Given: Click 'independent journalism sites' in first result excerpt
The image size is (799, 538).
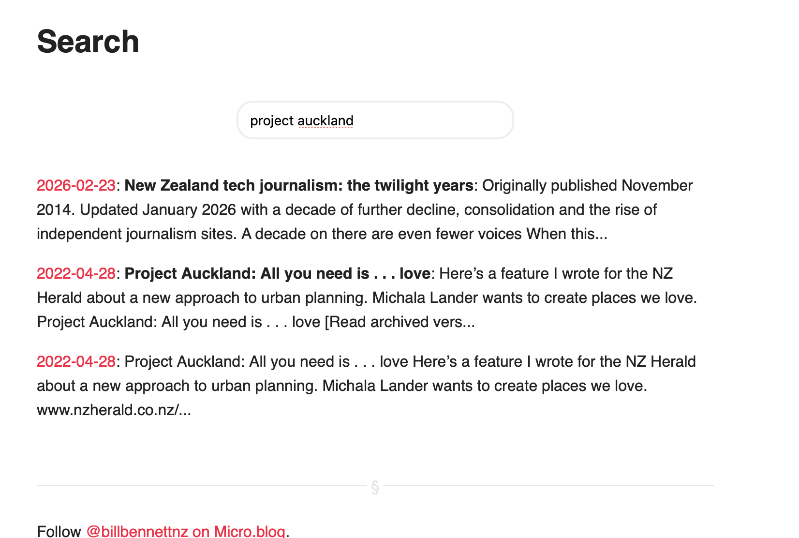Looking at the screenshot, I should coord(137,234).
